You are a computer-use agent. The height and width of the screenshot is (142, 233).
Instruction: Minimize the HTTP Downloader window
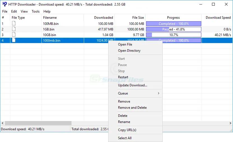pyautogui.click(x=201, y=4)
